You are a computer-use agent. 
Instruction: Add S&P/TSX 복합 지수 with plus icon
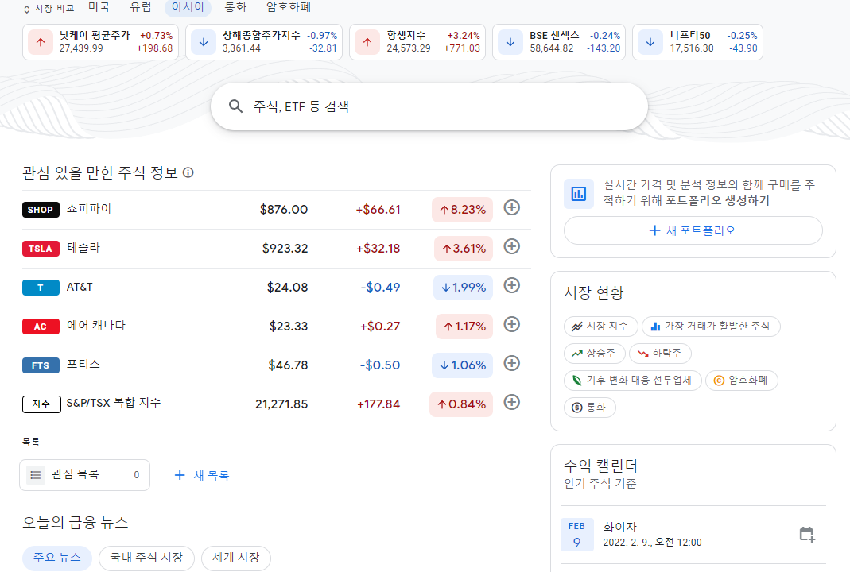tap(512, 403)
